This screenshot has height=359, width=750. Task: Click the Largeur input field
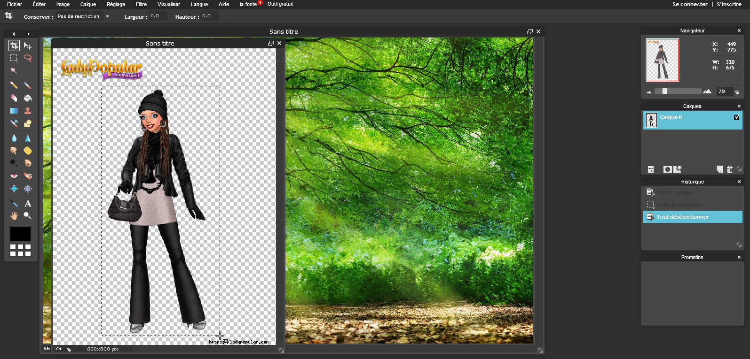pyautogui.click(x=158, y=16)
